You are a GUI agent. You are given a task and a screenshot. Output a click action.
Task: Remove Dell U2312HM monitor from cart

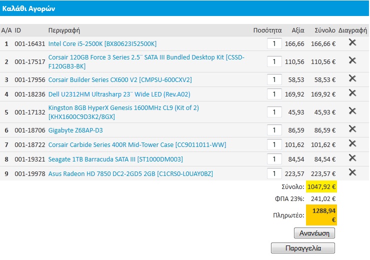coord(352,93)
